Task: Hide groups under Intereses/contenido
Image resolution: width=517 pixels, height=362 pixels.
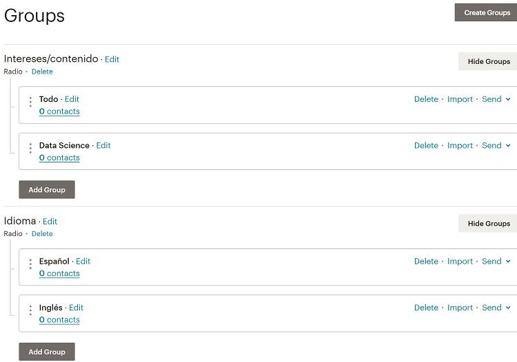Action: point(488,61)
